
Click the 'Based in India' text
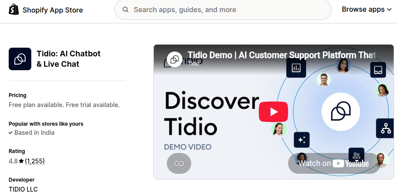34,133
